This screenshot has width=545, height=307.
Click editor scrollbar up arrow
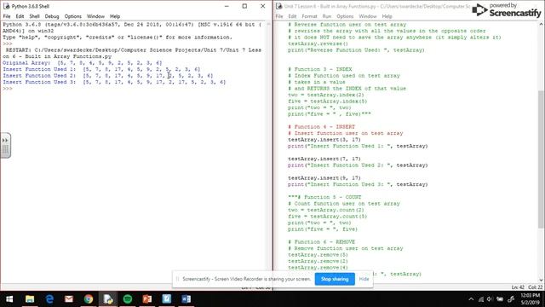pos(542,25)
